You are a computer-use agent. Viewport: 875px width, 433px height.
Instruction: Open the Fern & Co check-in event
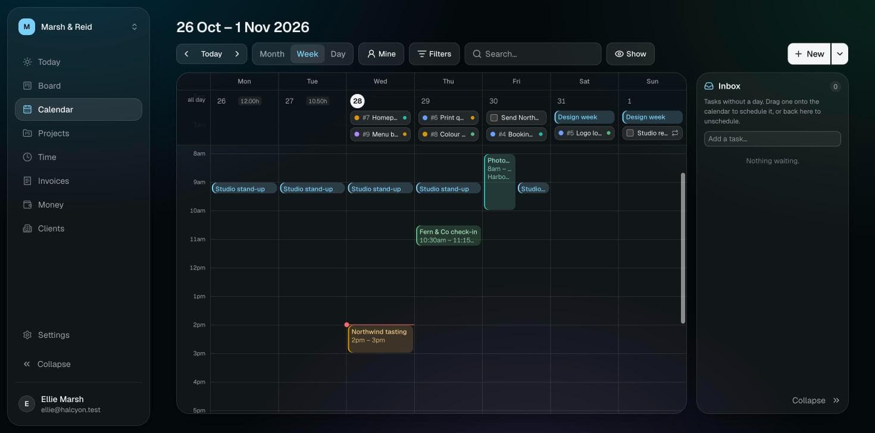(448, 236)
